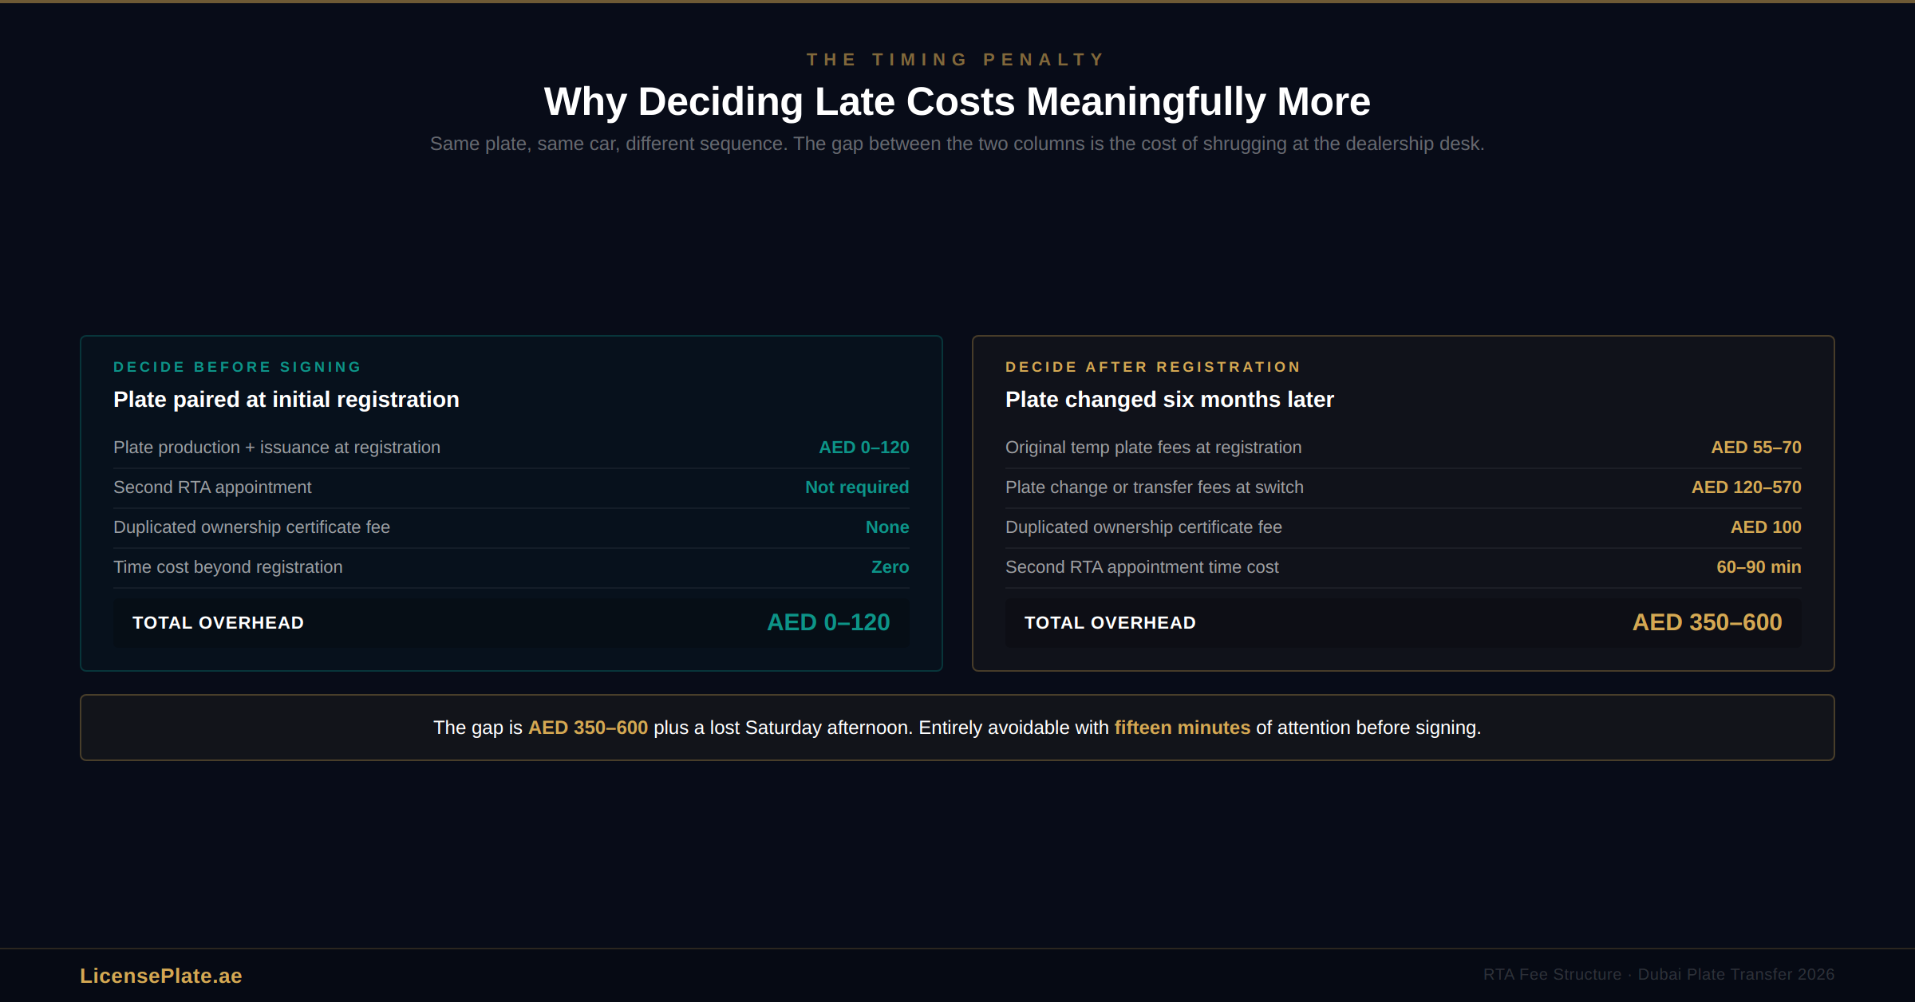
Task: Click the 'Time cost beyond registration' row label
Action: click(227, 567)
